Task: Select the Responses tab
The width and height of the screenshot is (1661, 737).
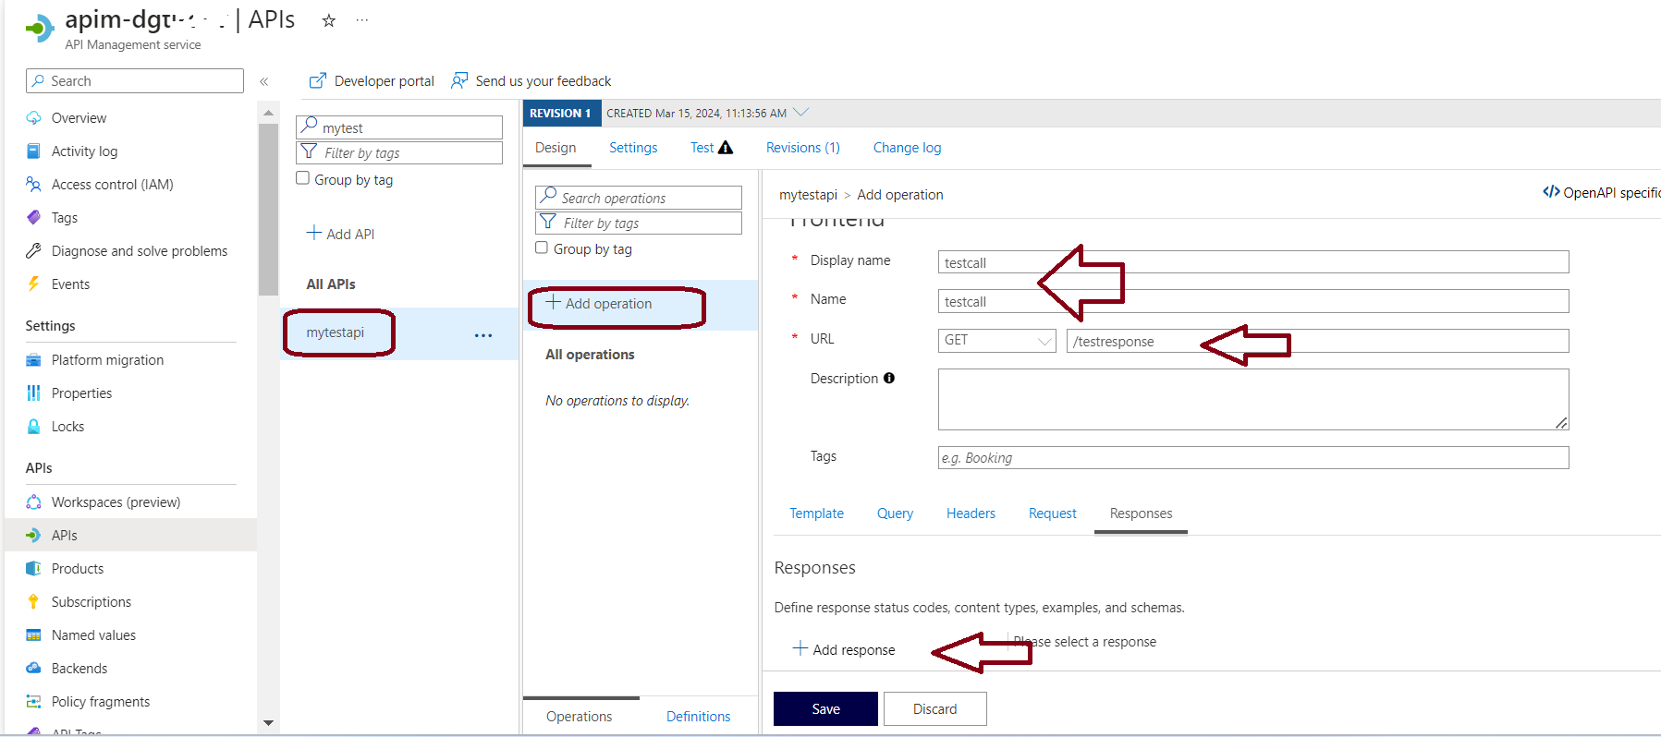Action: click(x=1141, y=513)
